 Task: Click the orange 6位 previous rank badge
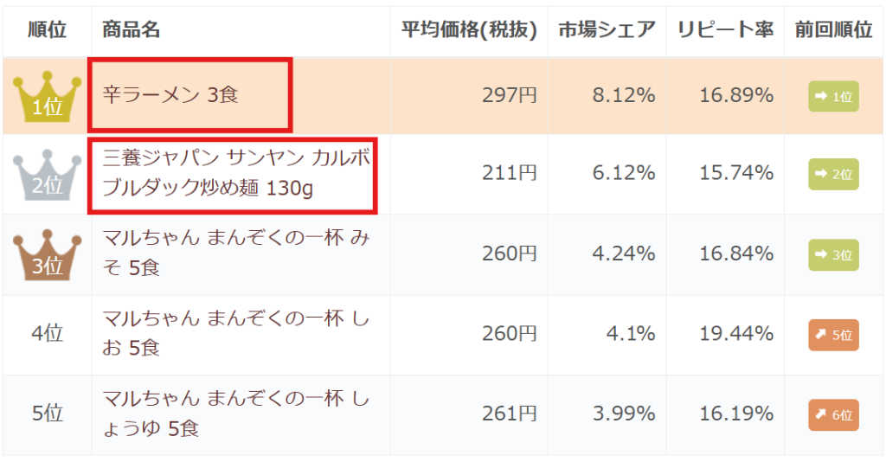pyautogui.click(x=833, y=414)
